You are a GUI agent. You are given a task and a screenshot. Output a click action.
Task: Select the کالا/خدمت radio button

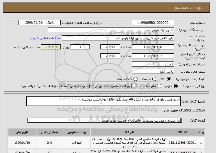(135, 79)
